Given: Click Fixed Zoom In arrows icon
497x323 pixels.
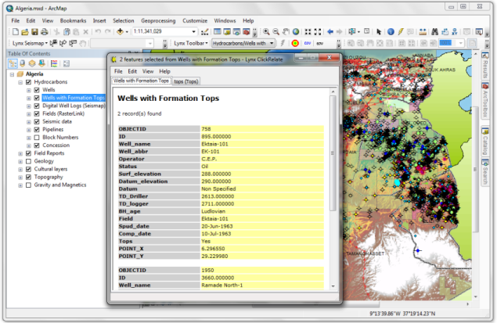Looking at the screenshot, I should coord(308,31).
